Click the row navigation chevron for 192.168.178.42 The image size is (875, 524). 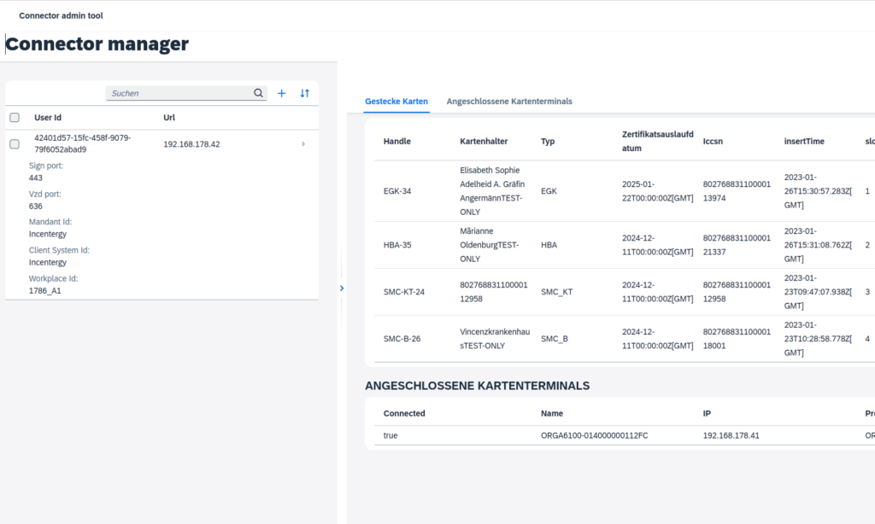[x=302, y=144]
